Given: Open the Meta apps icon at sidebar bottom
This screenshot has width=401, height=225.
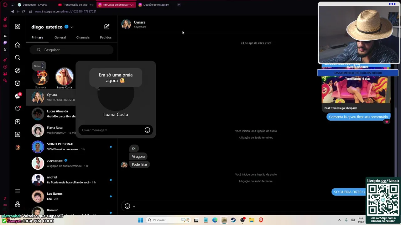Looking at the screenshot, I should [x=18, y=204].
